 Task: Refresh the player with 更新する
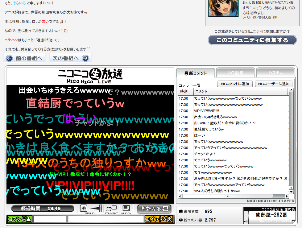(x=154, y=209)
